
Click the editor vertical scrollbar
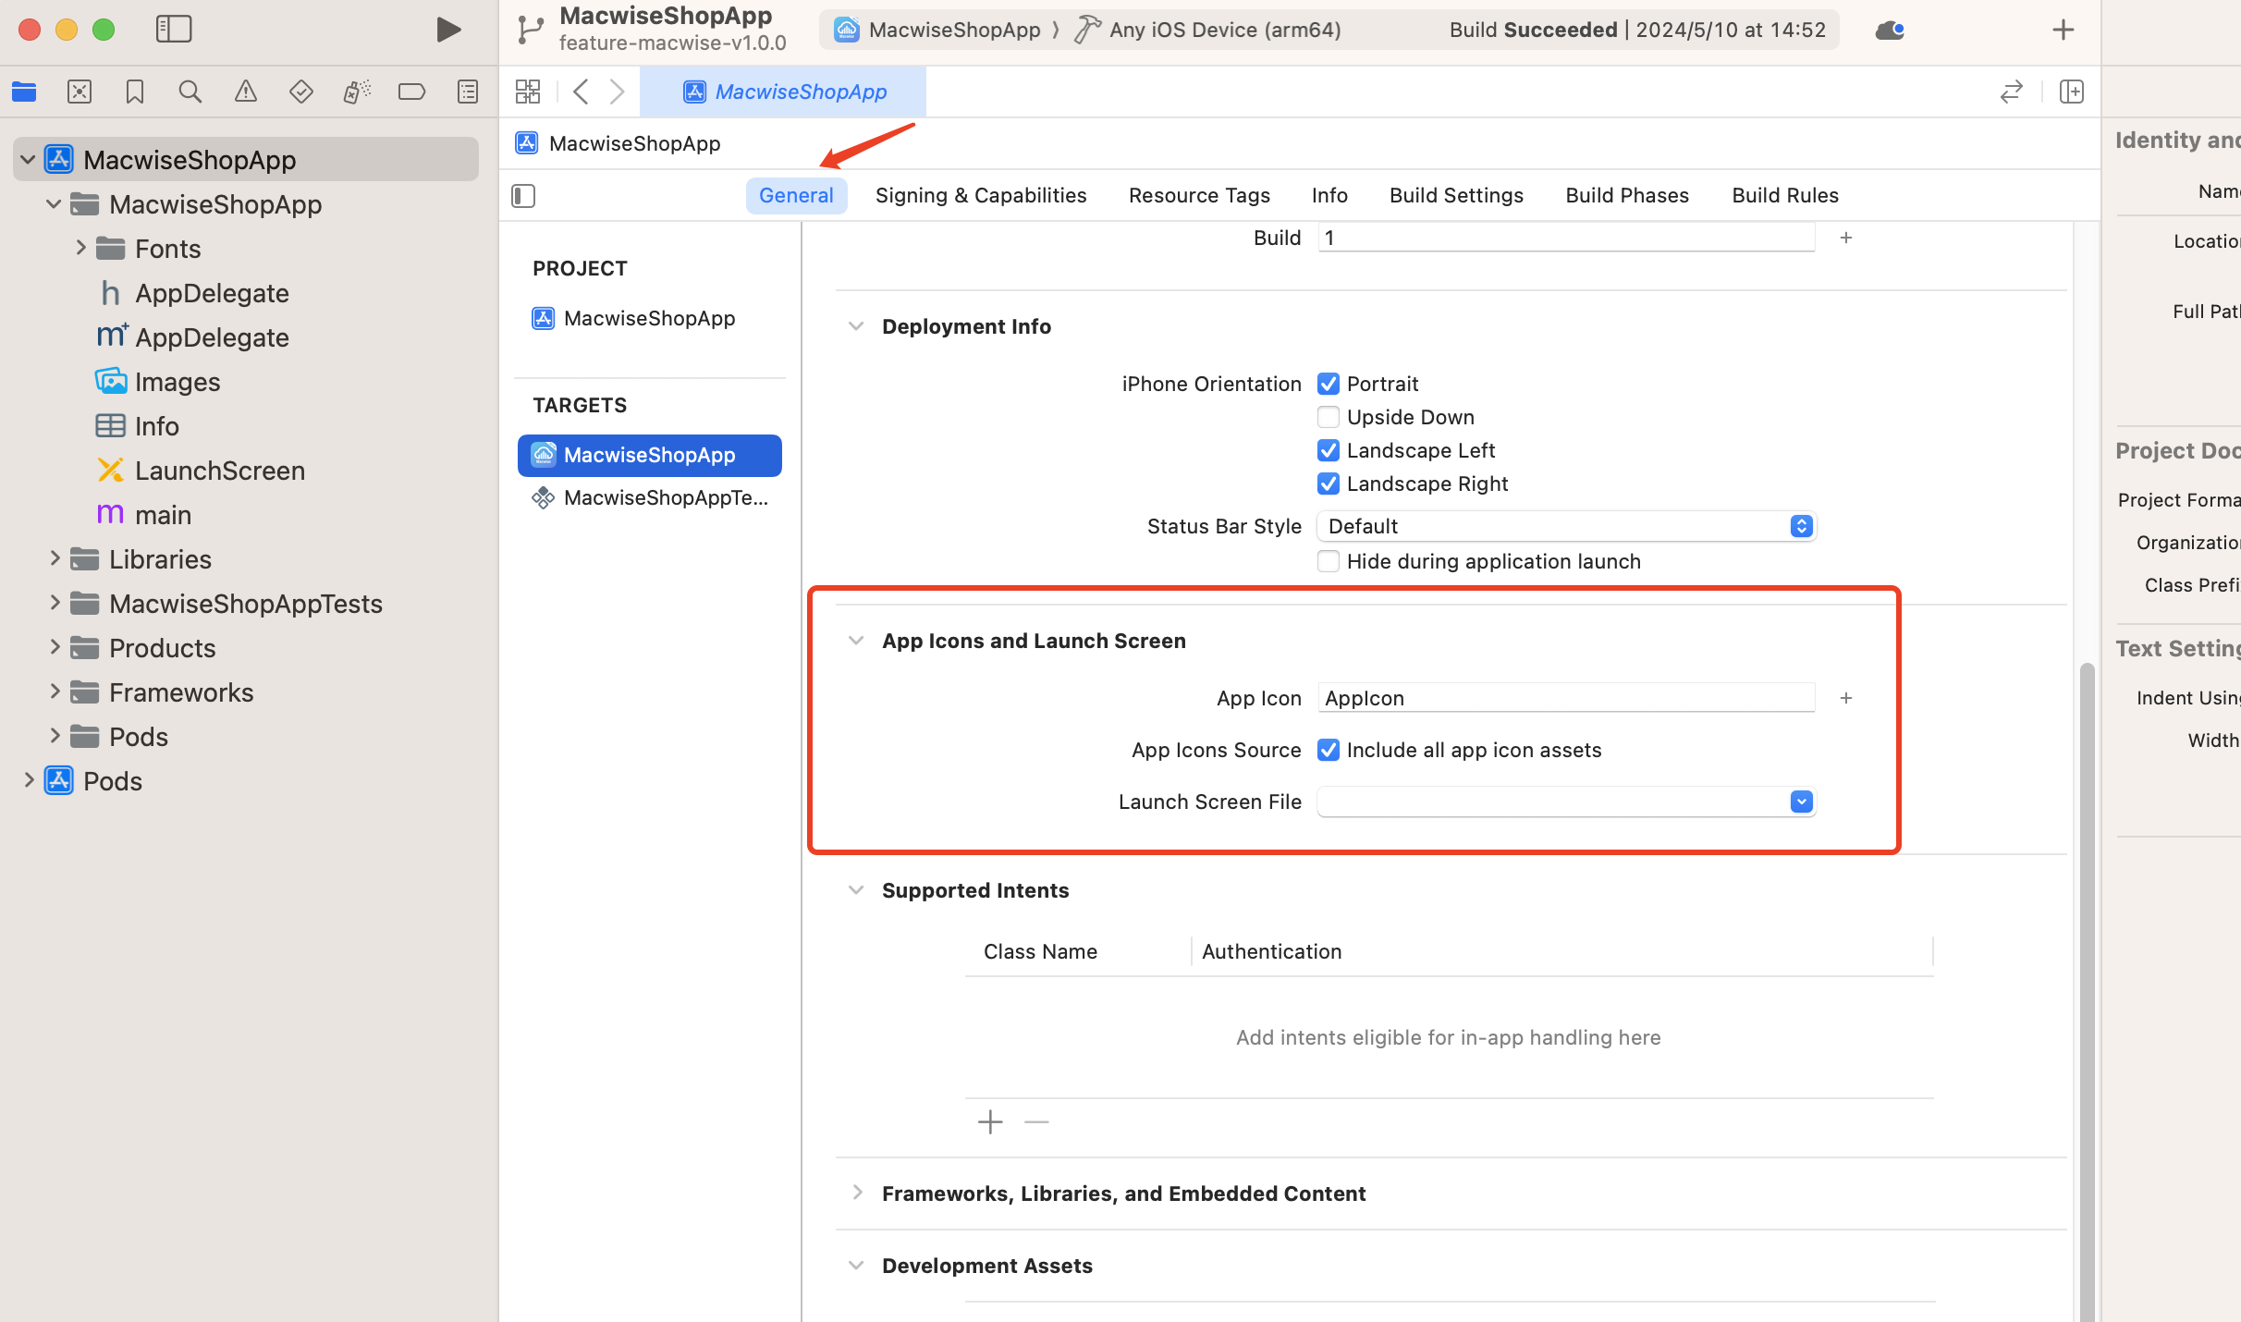[x=2087, y=991]
